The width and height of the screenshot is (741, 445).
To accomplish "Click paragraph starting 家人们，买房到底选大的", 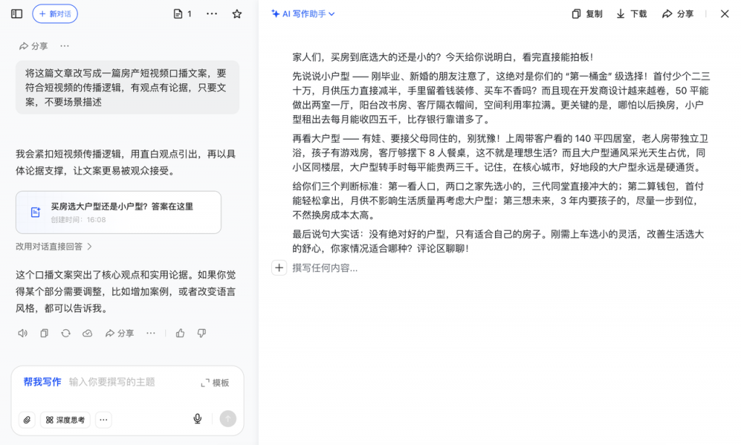I will (x=442, y=57).
